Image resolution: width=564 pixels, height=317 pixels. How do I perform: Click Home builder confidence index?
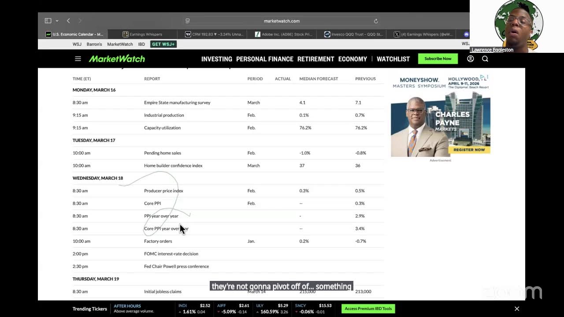[173, 166]
